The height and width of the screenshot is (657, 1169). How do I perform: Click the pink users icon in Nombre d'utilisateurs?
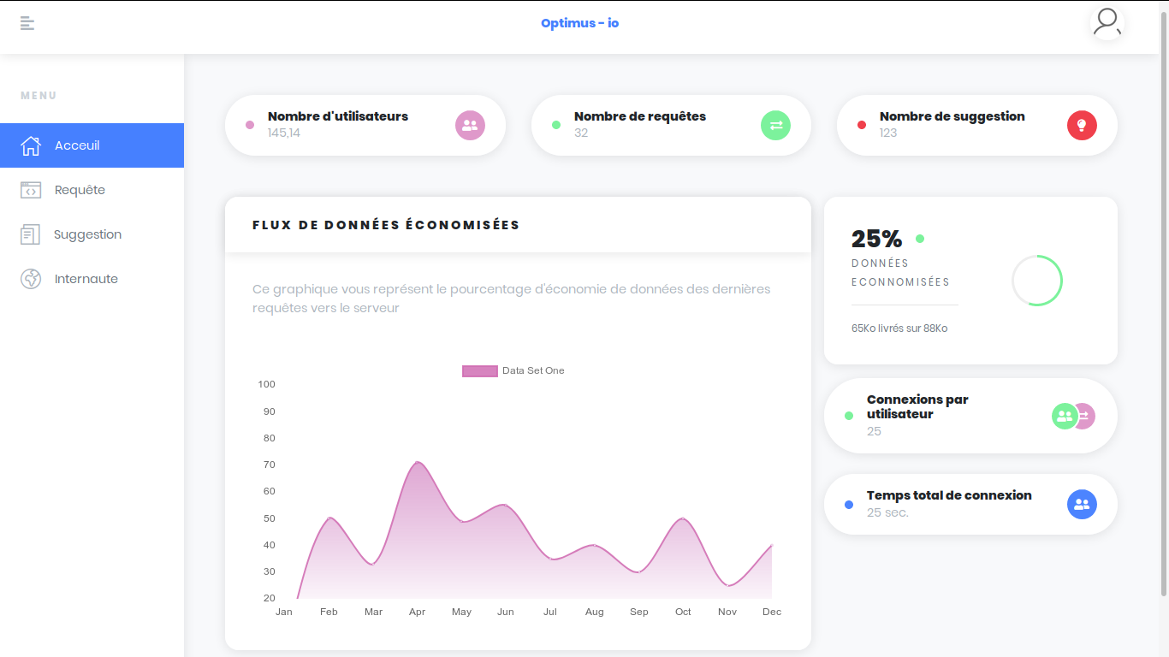470,126
